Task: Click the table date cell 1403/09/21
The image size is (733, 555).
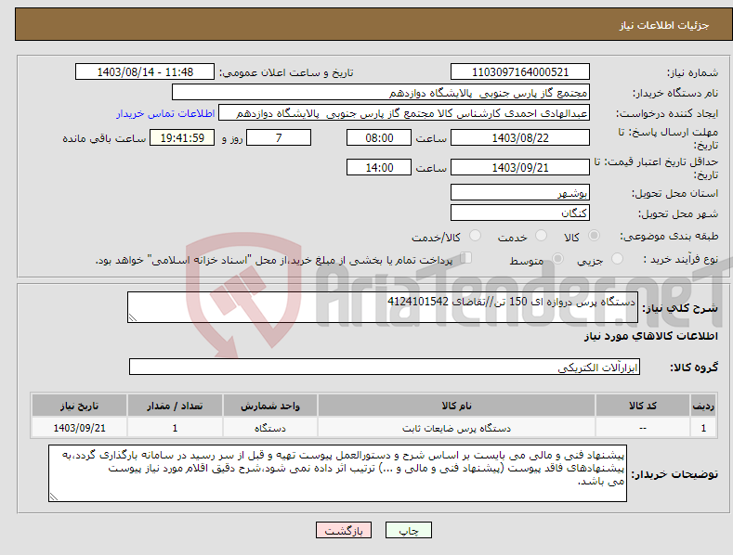Action: (80, 428)
